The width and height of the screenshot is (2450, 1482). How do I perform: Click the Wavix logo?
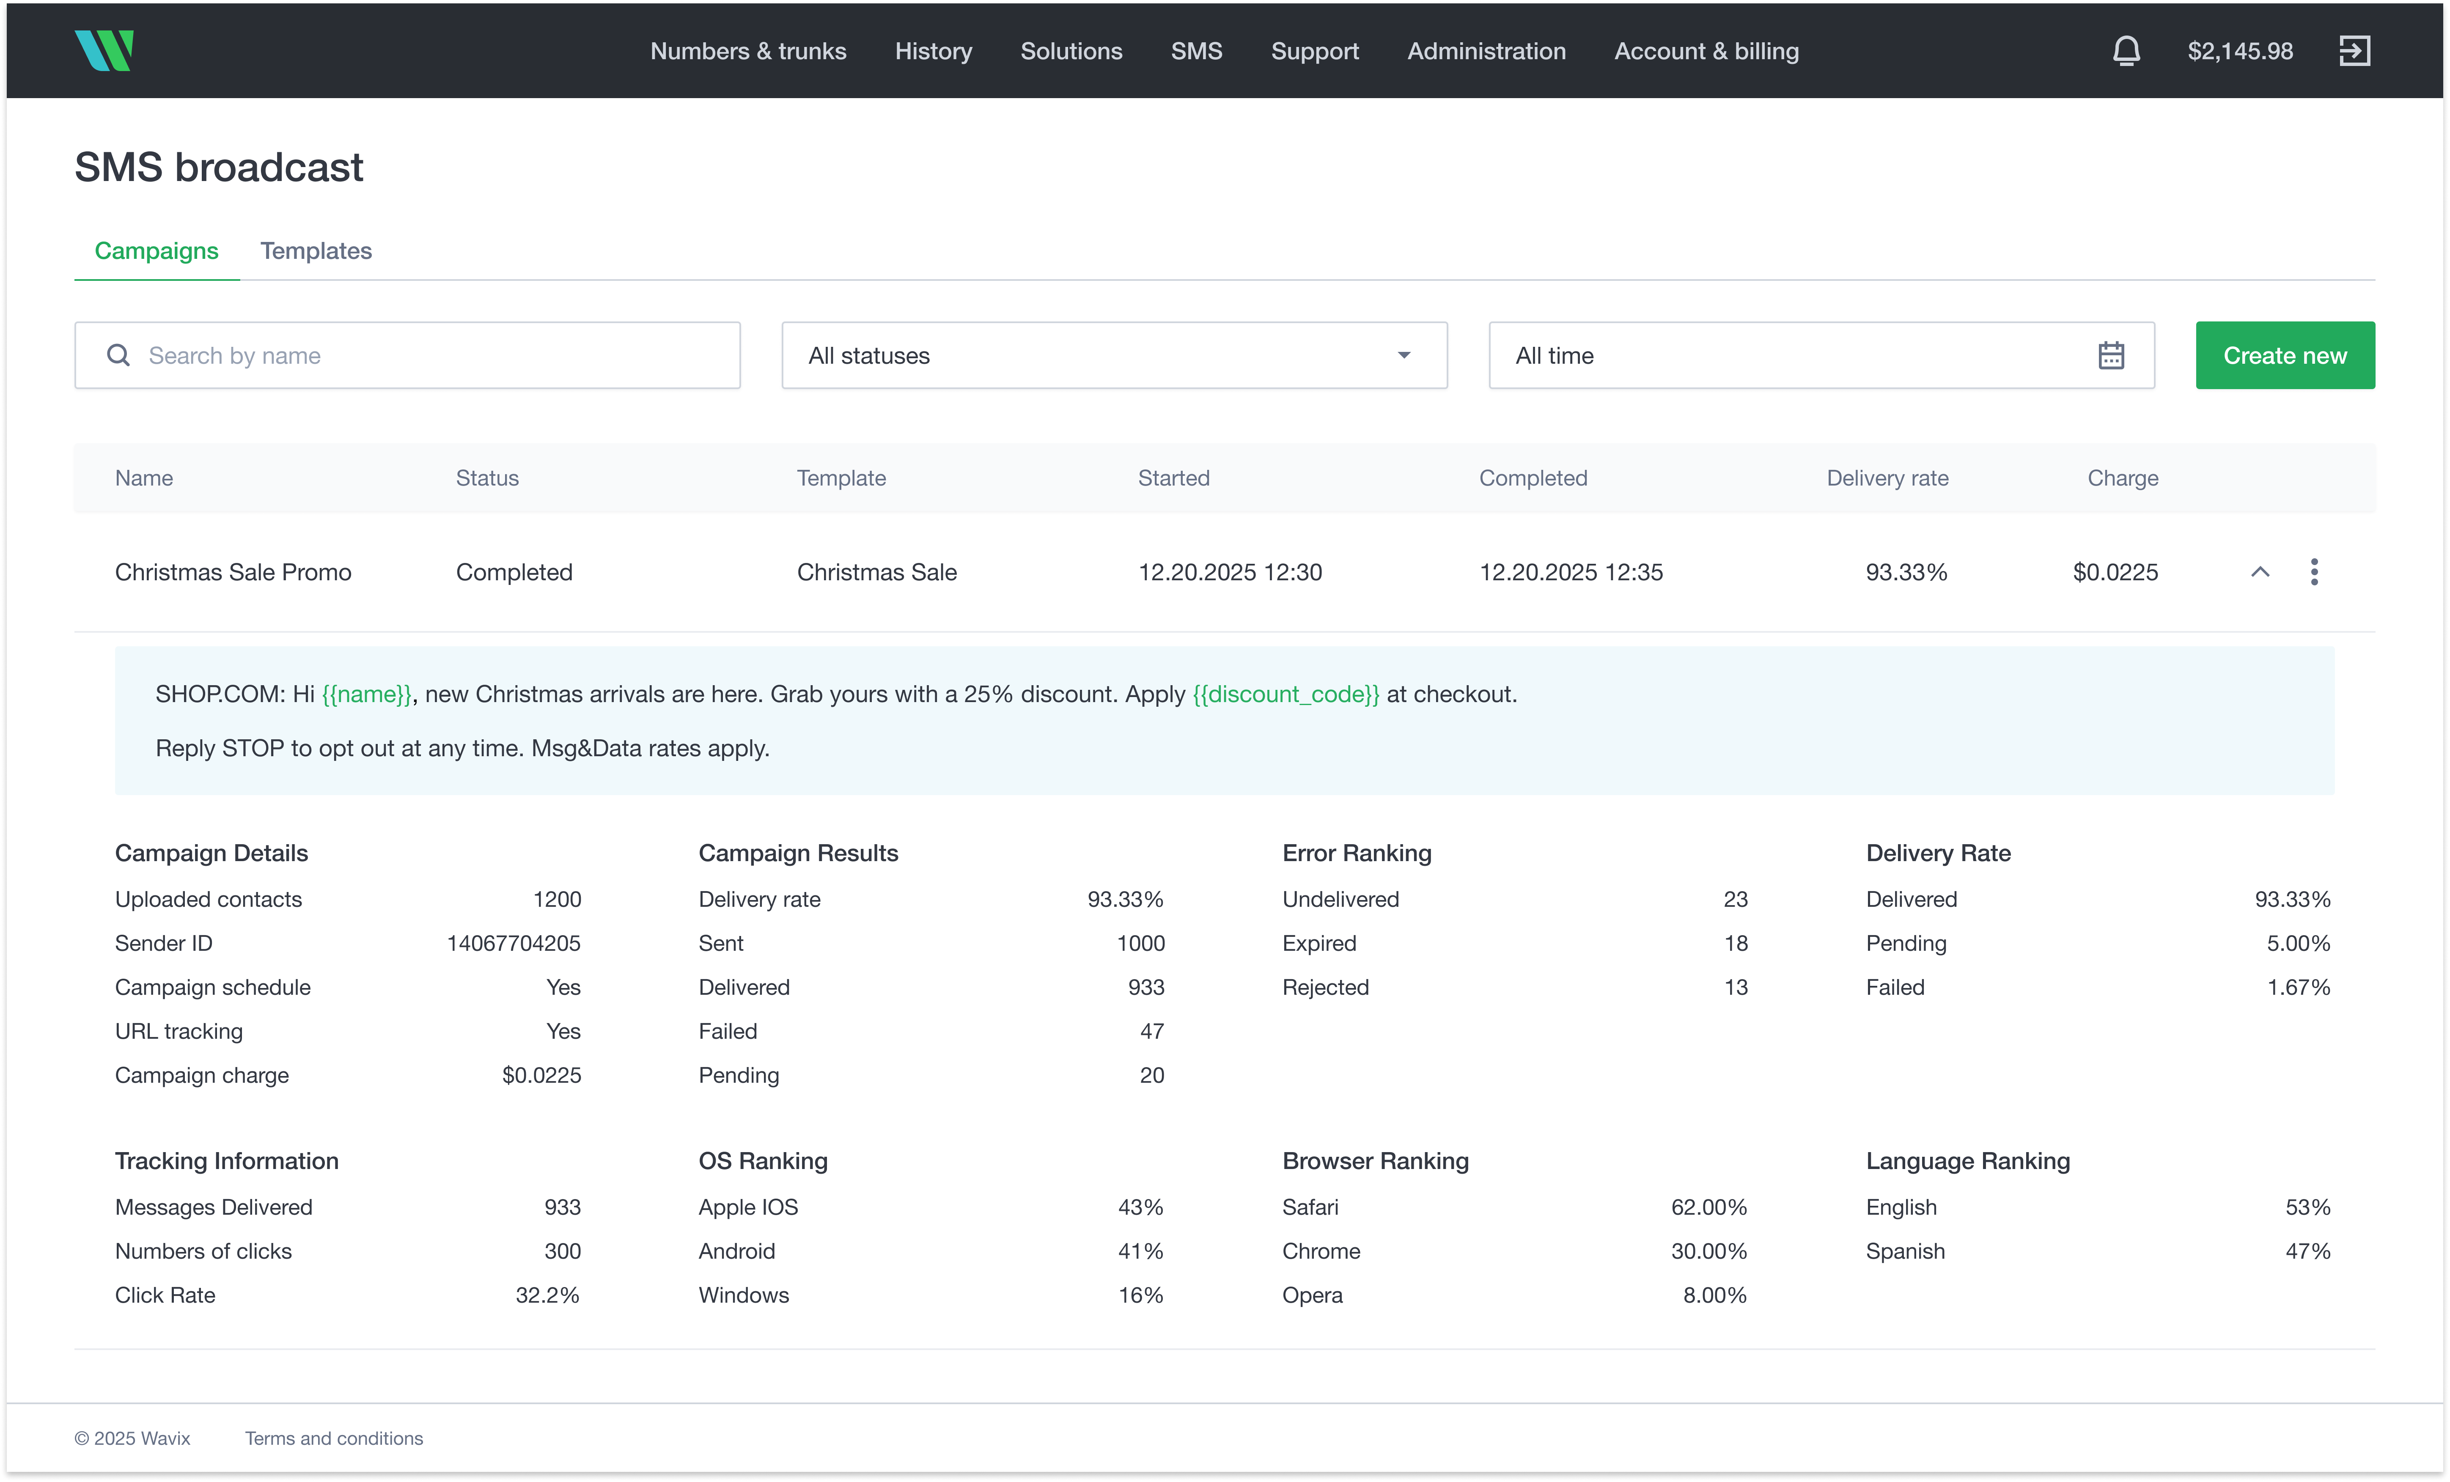pos(104,51)
